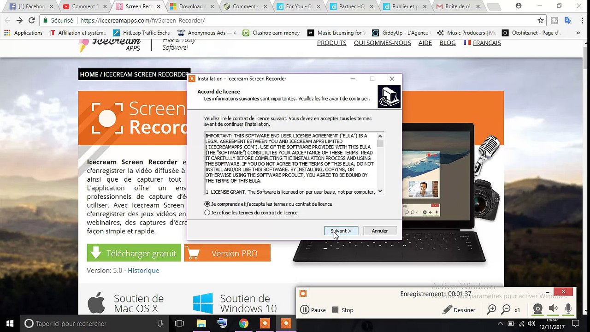590x332 pixels.
Task: Open the Applications bookmarks shortcut
Action: coord(23,33)
